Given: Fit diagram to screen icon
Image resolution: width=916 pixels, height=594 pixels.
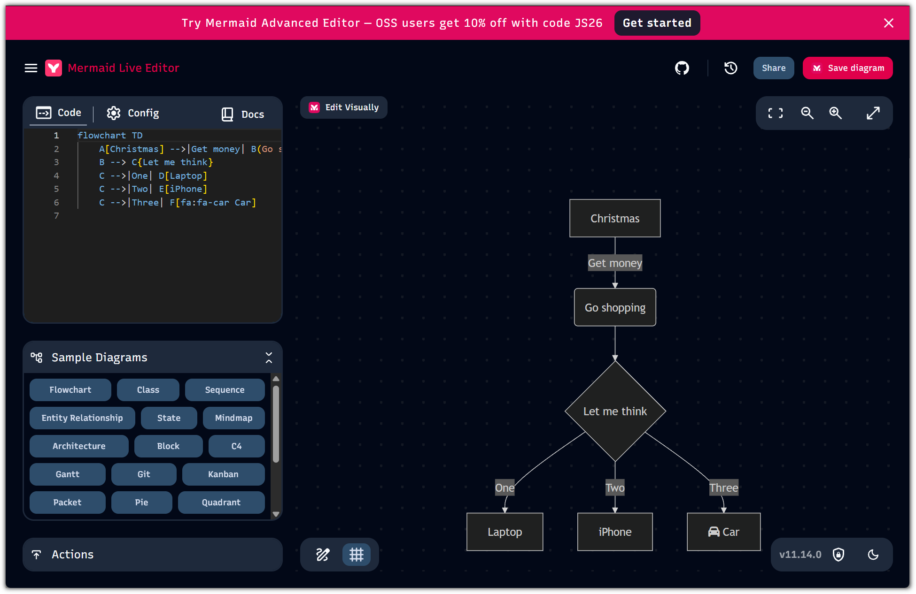Looking at the screenshot, I should click(775, 113).
